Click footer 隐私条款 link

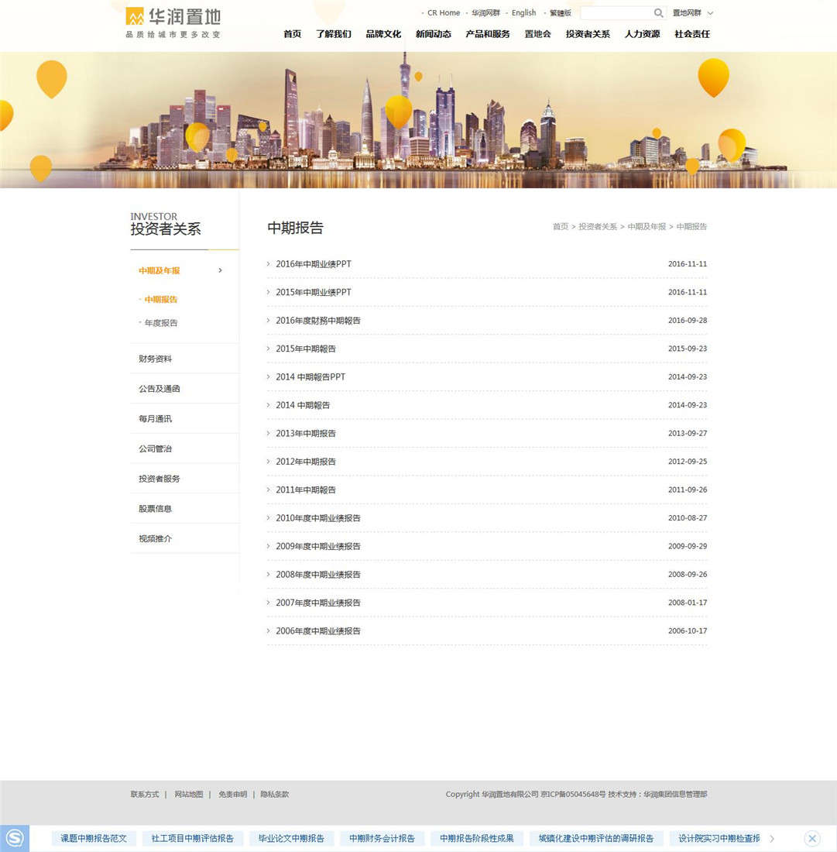pos(274,794)
